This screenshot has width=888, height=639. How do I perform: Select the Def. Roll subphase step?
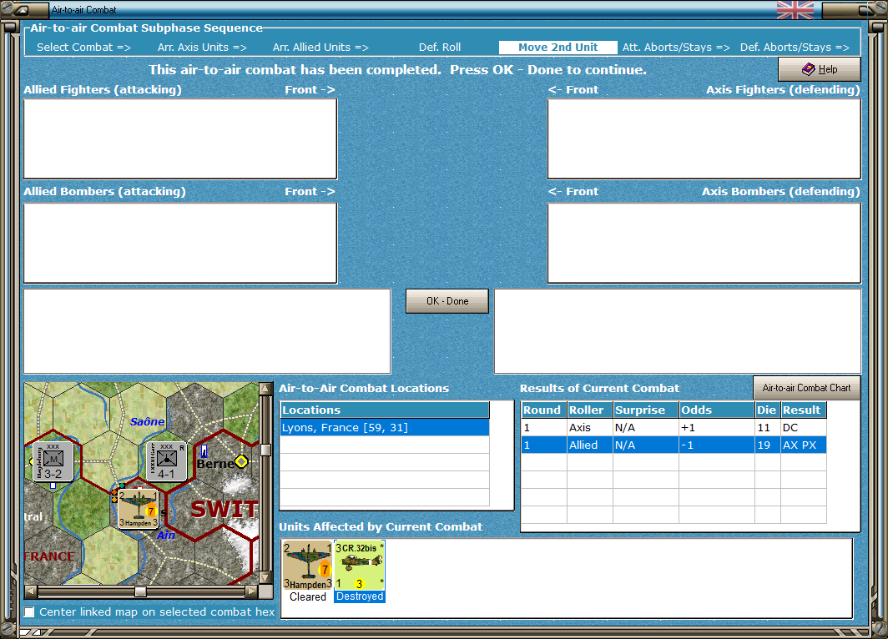(x=440, y=48)
